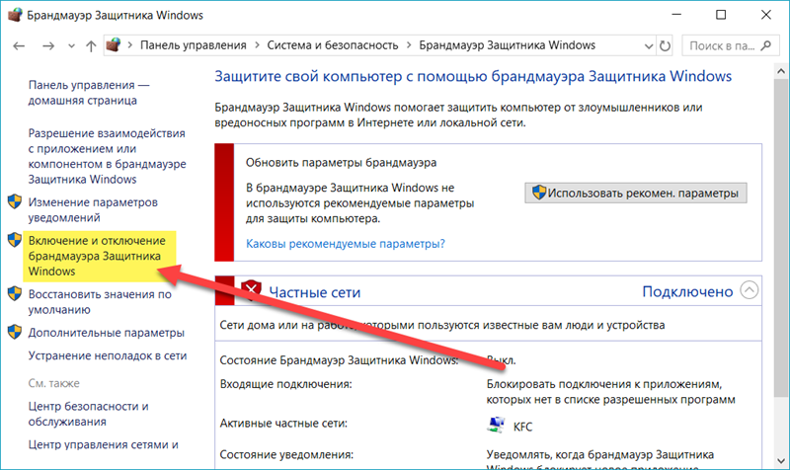
Task: Open 'Центр безопасности и обслуживания' link
Action: 88,414
